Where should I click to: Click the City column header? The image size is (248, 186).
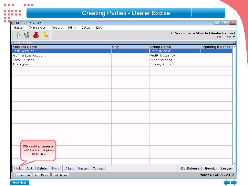click(130, 47)
